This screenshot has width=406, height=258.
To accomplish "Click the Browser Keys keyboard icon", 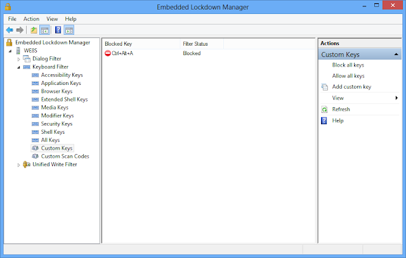I will [x=36, y=91].
